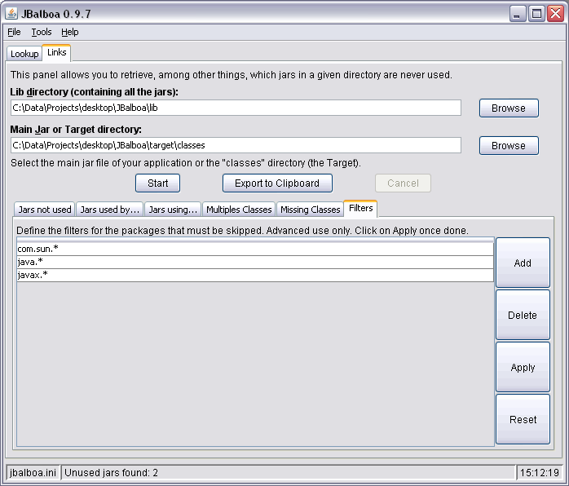This screenshot has width=569, height=486.
Task: Select the com.sun.* filter row
Action: tap(255, 249)
